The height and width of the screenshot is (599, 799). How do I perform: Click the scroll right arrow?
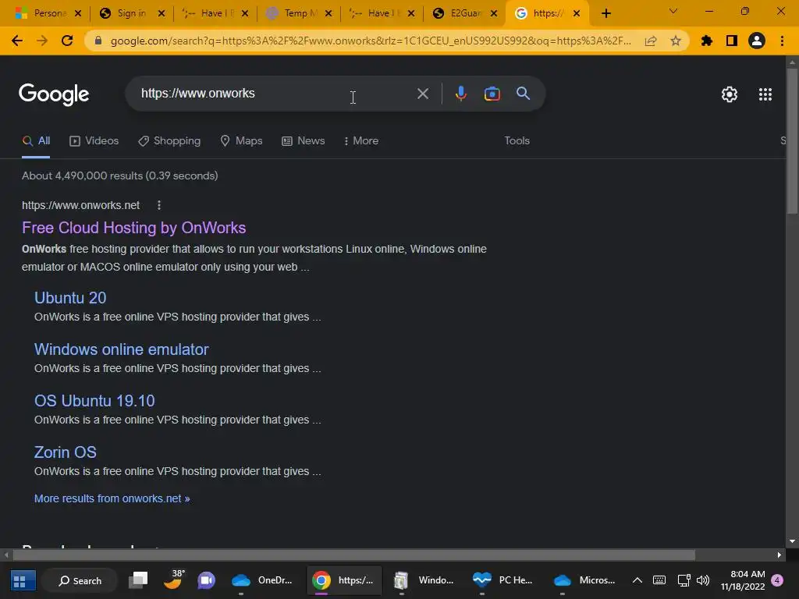(x=779, y=555)
